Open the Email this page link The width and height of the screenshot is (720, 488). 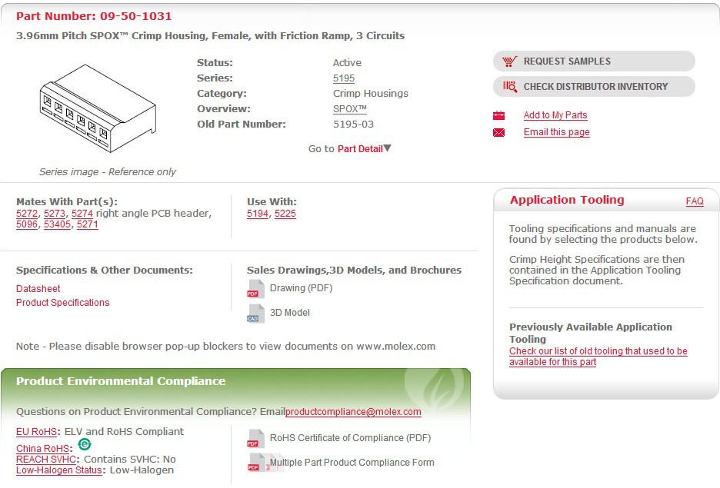tap(556, 132)
